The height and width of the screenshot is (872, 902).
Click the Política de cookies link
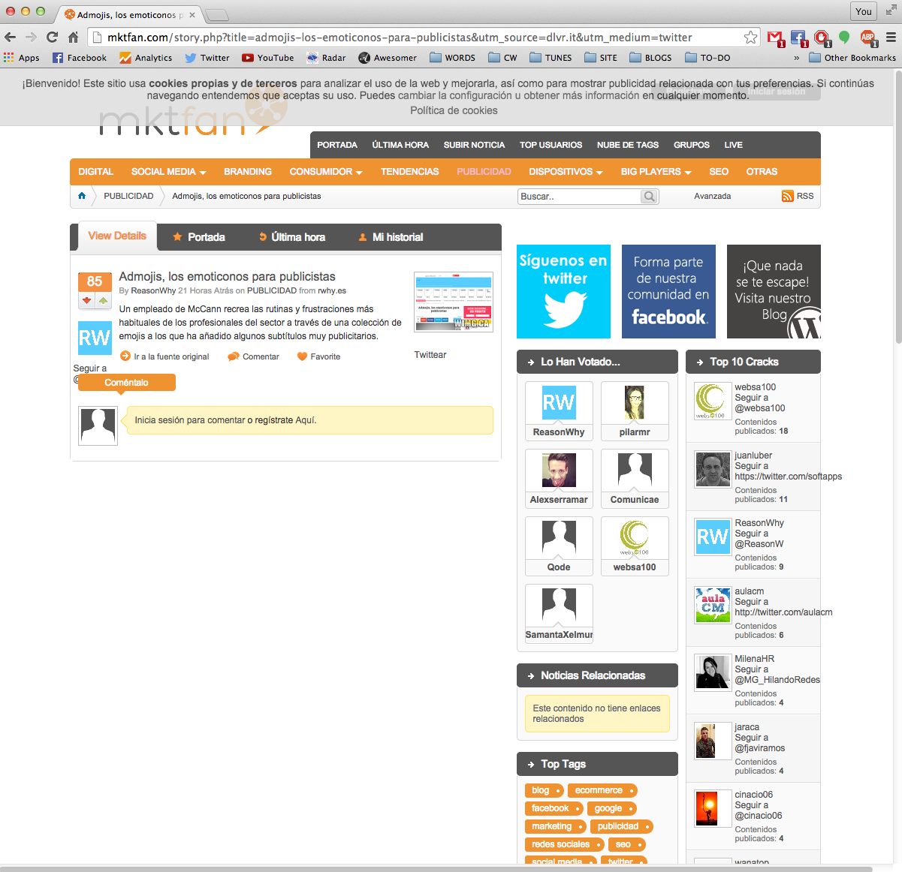[454, 110]
